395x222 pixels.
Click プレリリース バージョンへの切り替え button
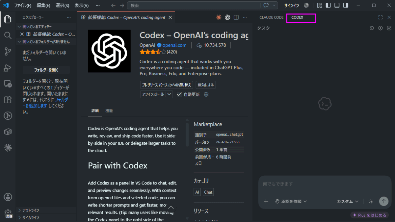(167, 85)
